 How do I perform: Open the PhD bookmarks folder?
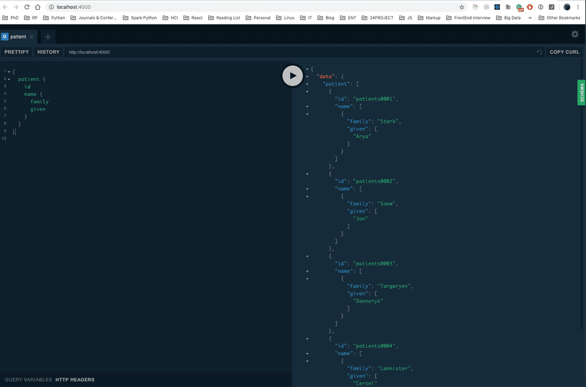(x=10, y=18)
